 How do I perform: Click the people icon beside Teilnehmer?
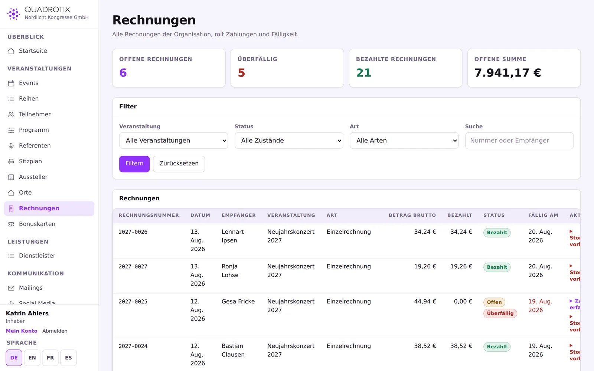[11, 115]
